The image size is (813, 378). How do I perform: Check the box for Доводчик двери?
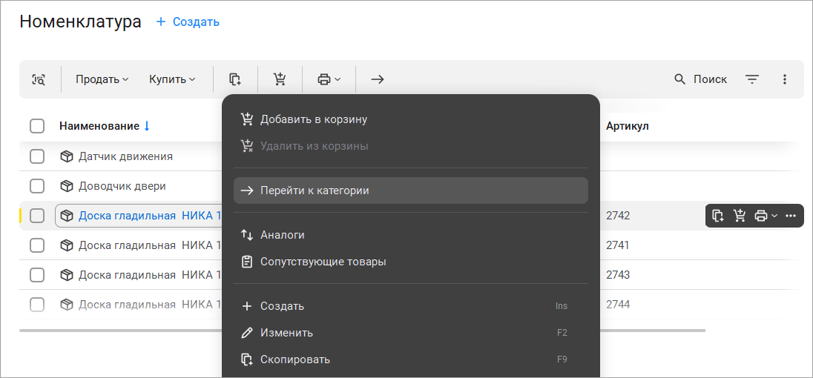coord(37,186)
